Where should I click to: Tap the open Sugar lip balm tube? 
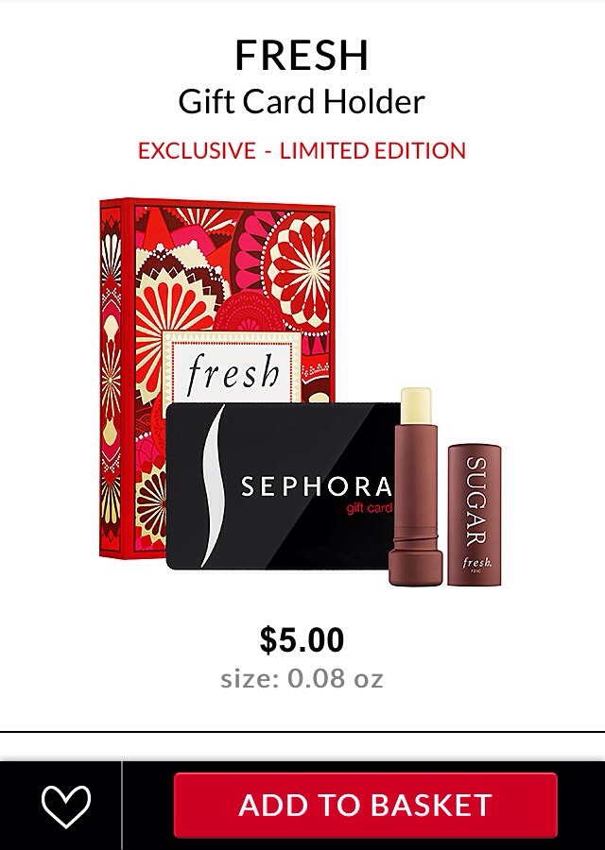point(416,486)
